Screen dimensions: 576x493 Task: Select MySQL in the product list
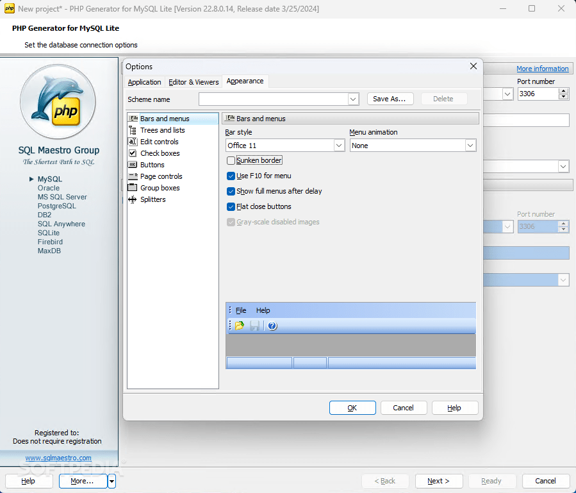[x=50, y=179]
